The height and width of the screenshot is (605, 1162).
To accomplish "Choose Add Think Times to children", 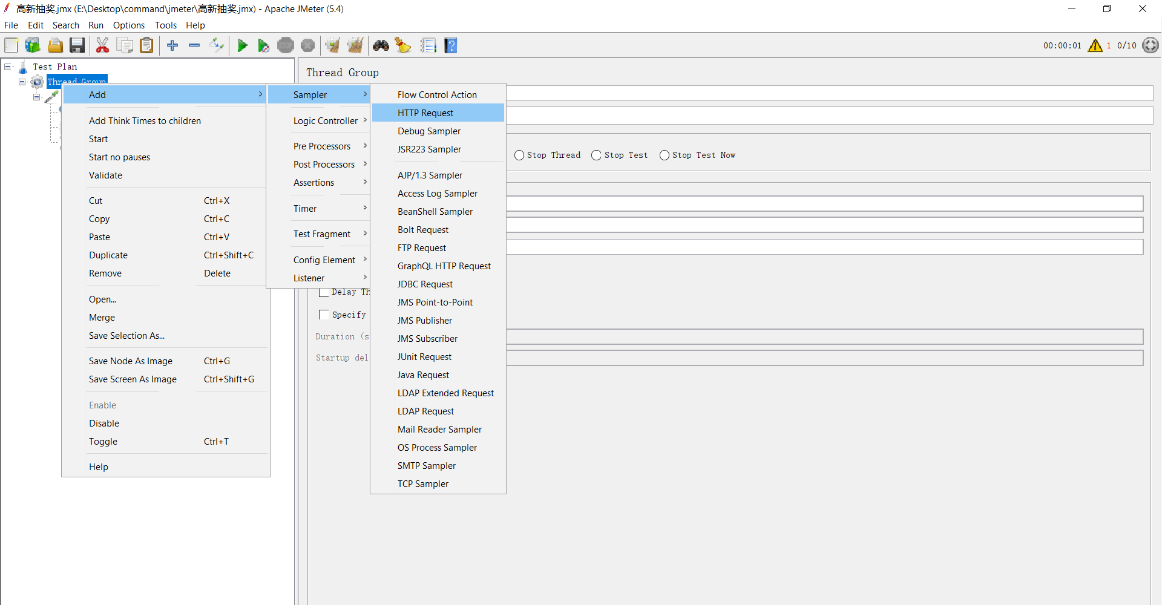I will (145, 121).
